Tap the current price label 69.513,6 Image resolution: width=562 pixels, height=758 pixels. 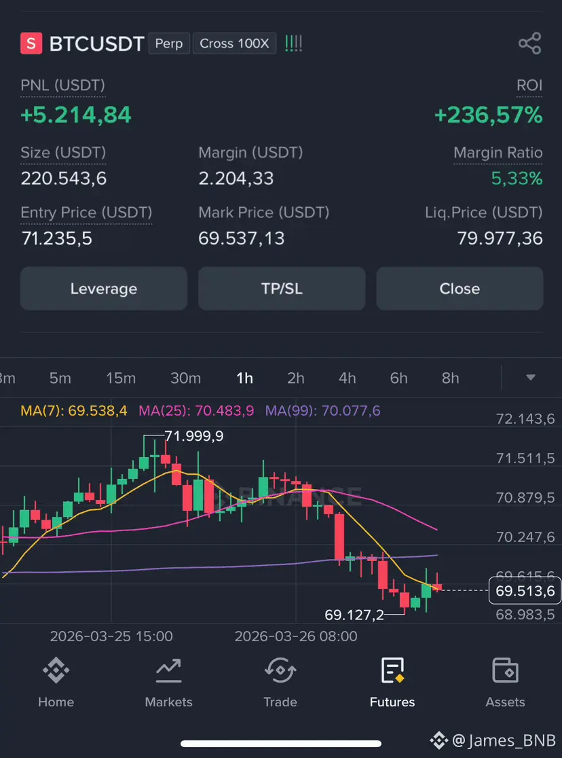click(525, 592)
